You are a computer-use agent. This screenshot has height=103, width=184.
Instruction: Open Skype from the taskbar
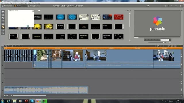[32, 101]
